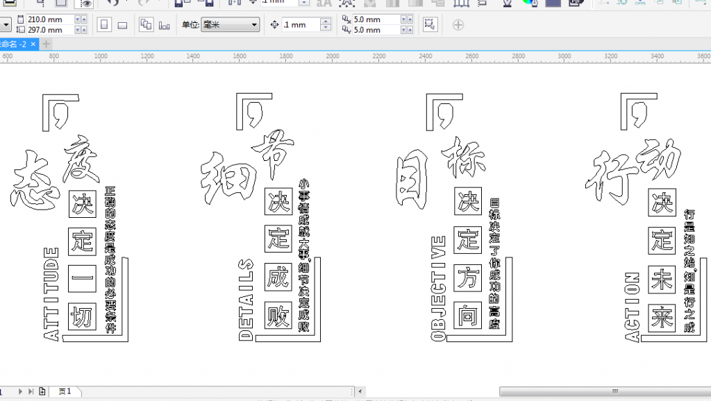Select the vertical OBJECTIVE text object

point(438,288)
